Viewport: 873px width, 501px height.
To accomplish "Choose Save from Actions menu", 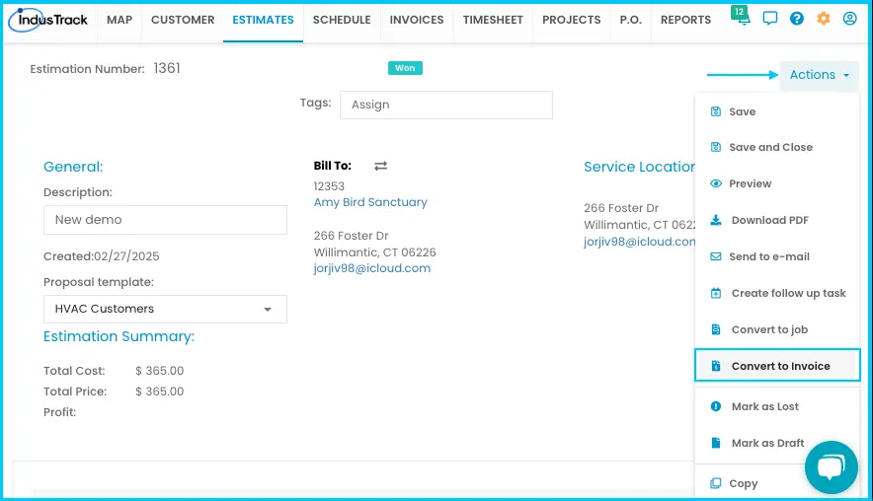I will pyautogui.click(x=777, y=111).
